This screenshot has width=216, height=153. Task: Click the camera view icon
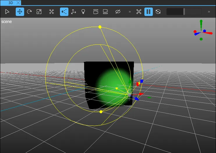click(96, 12)
